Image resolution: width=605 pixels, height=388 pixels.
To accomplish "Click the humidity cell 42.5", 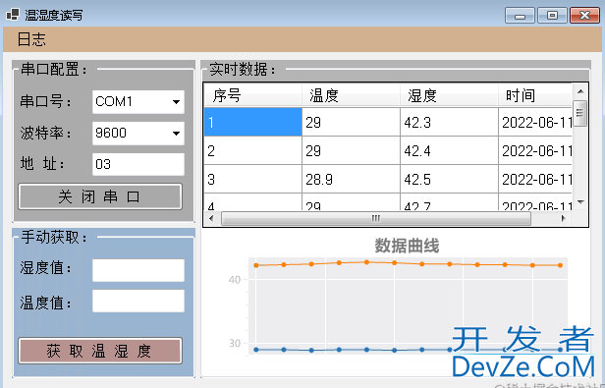I will click(449, 179).
